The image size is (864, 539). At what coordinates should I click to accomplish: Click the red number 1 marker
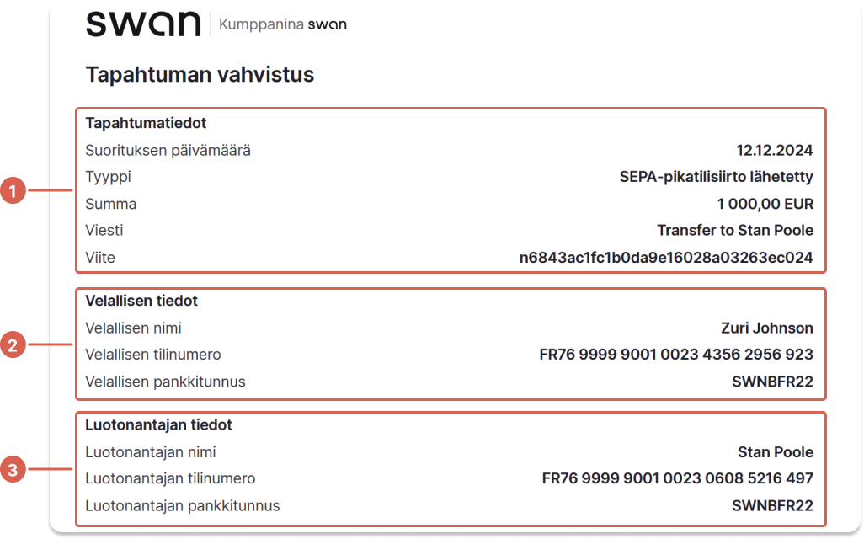pos(13,190)
